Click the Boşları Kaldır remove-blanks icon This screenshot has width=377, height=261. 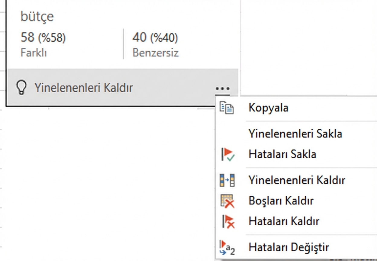tap(227, 201)
